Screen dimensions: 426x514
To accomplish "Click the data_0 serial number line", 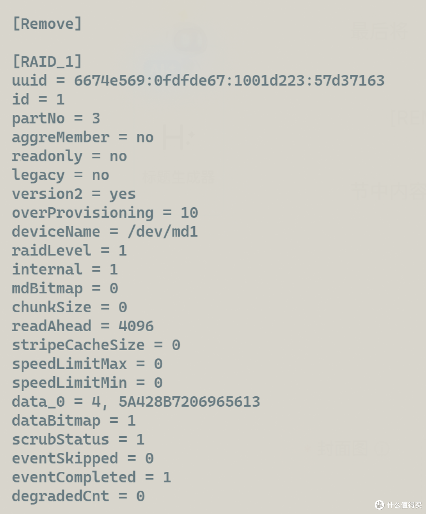I will [136, 402].
